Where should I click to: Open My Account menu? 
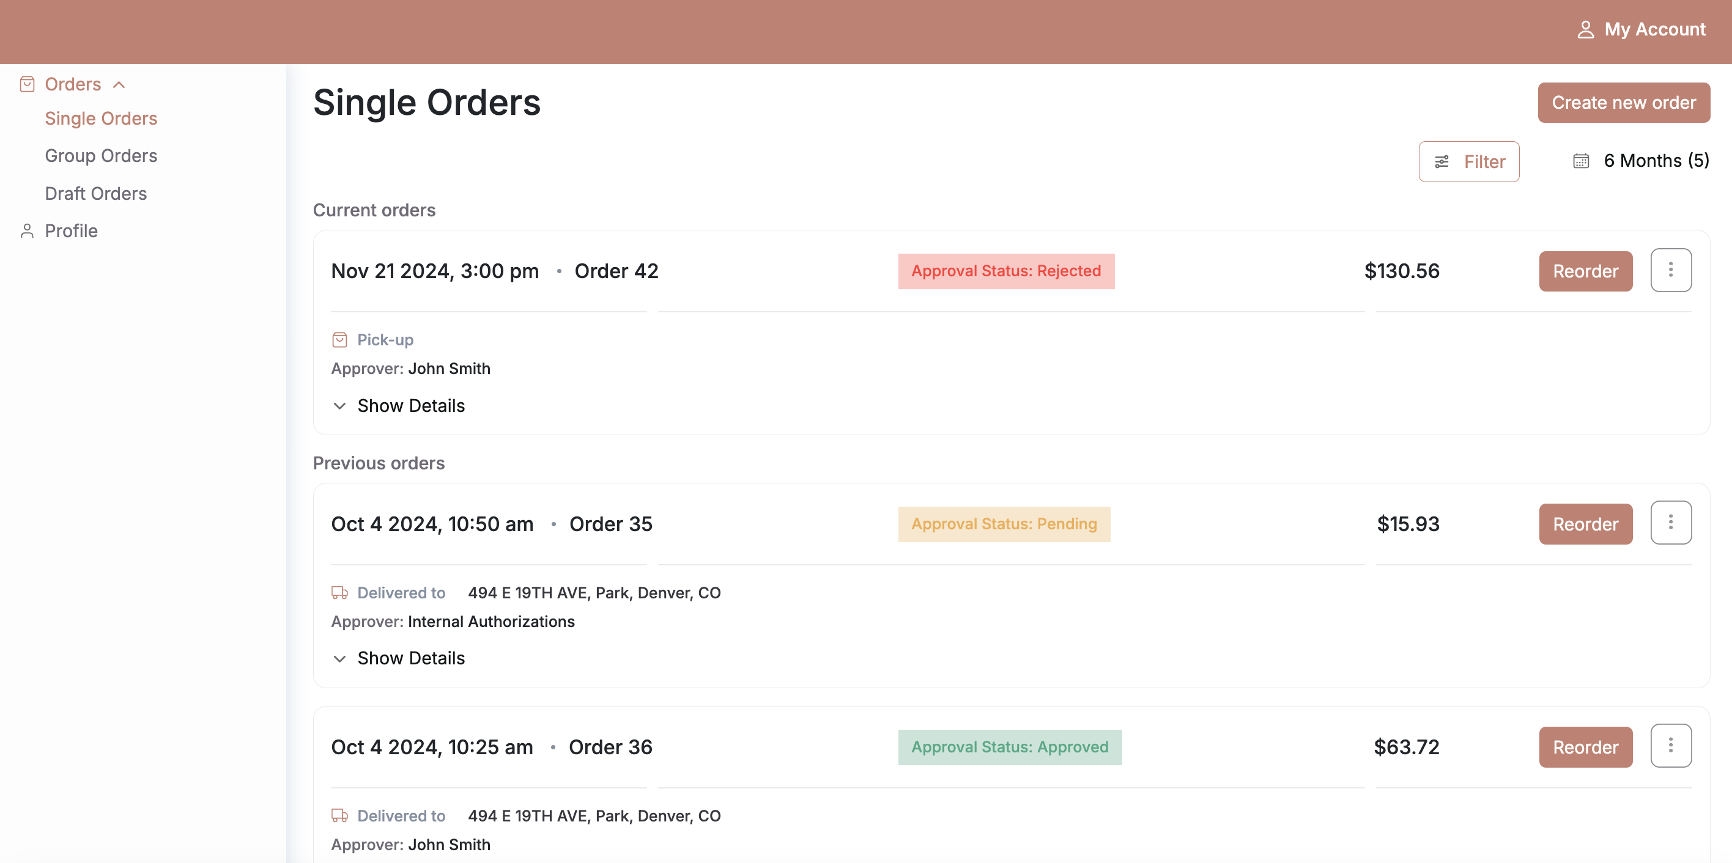click(x=1641, y=29)
